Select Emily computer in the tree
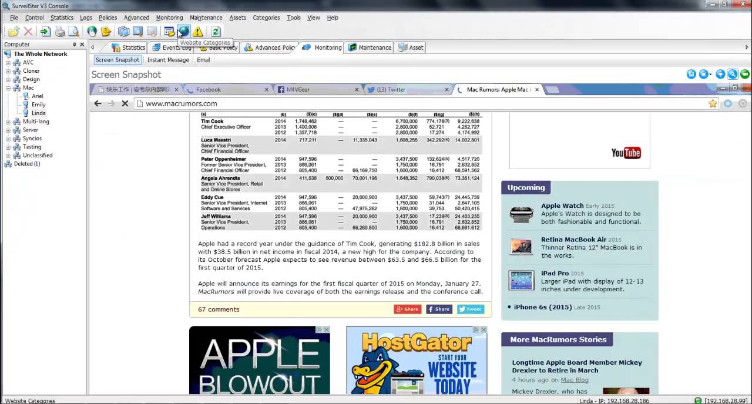 tap(38, 105)
